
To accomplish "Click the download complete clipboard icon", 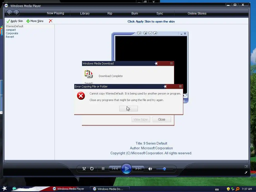I will (x=89, y=74).
